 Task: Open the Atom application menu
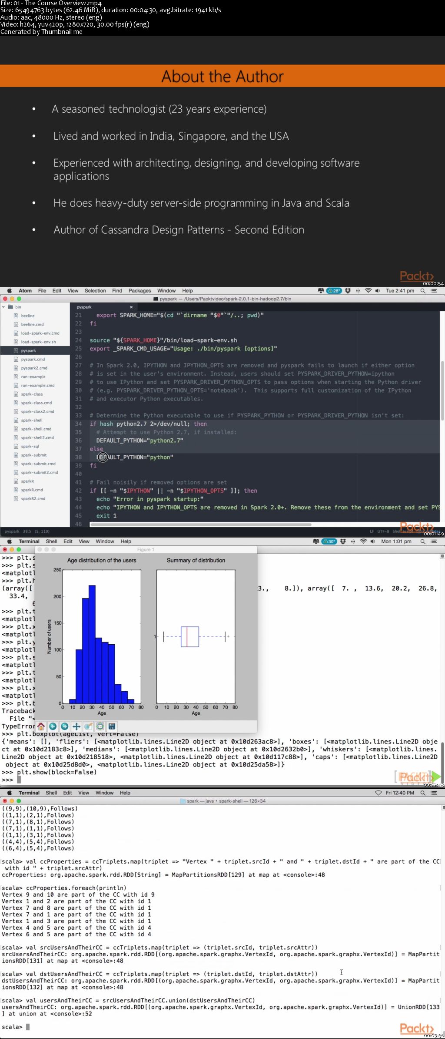[25, 291]
